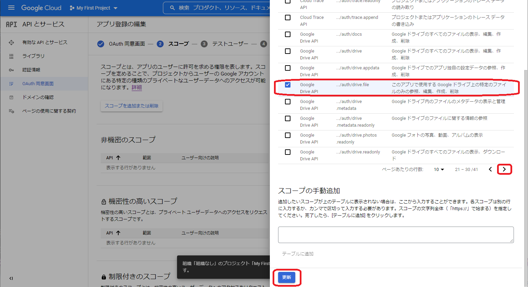
Task: Check the .../auth/docs scope checkbox
Action: (288, 34)
